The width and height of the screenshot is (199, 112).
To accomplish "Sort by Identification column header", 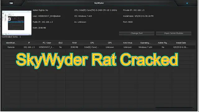I will click(x=11, y=43).
